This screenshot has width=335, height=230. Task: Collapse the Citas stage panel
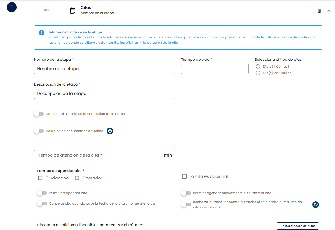329,11
